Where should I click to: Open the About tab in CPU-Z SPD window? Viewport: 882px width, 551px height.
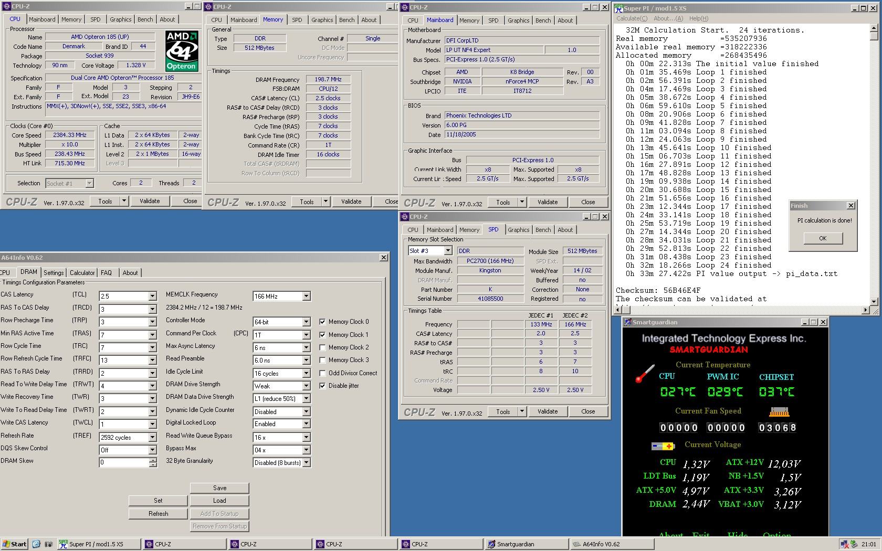point(565,230)
